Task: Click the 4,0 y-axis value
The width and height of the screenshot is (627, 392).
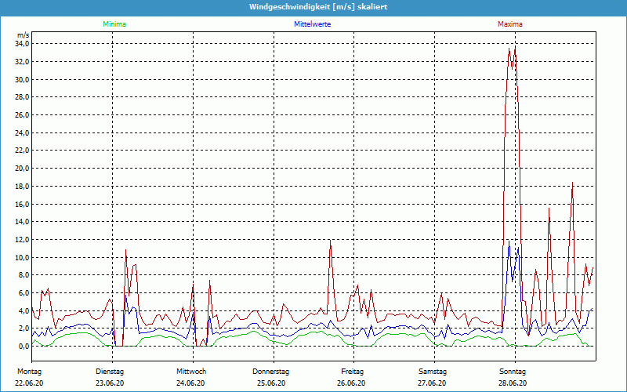Action: [24, 310]
